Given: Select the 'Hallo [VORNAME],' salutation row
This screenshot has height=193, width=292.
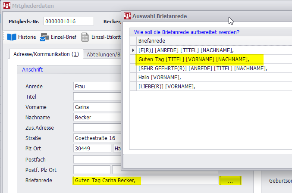Looking at the screenshot, I should point(160,77).
